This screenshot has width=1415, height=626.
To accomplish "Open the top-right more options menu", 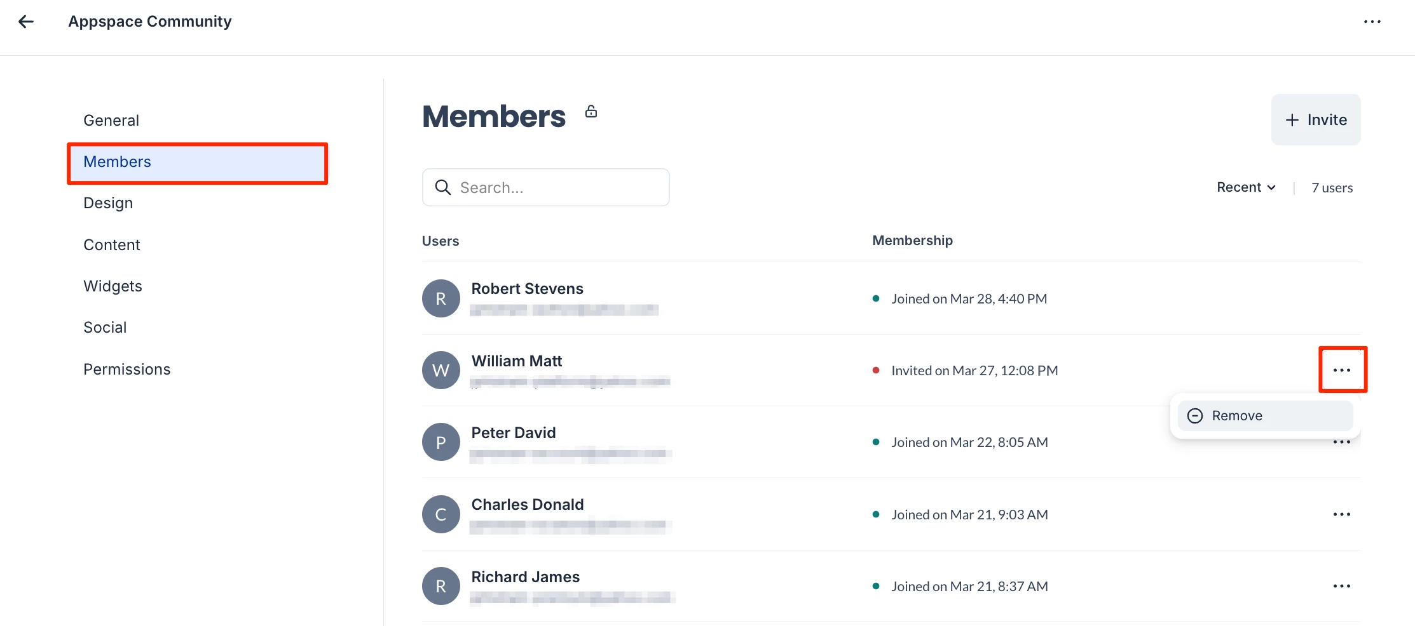I will pyautogui.click(x=1372, y=22).
